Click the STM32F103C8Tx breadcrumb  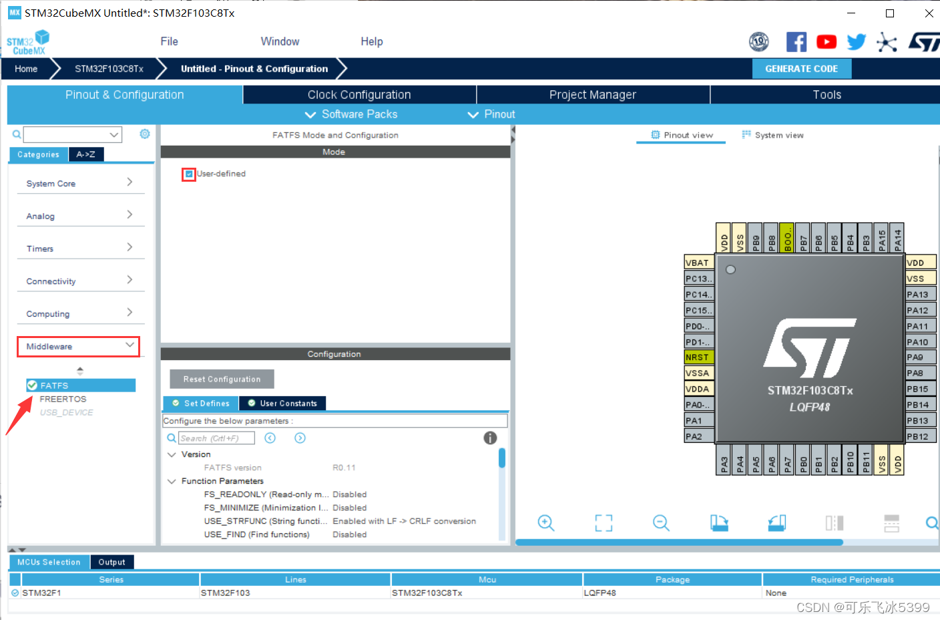(x=109, y=69)
